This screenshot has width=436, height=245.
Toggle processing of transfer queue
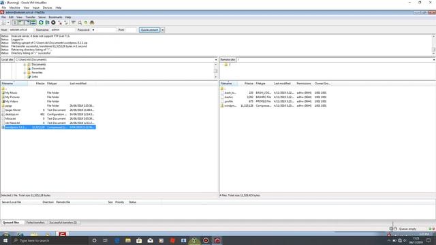click(x=47, y=22)
